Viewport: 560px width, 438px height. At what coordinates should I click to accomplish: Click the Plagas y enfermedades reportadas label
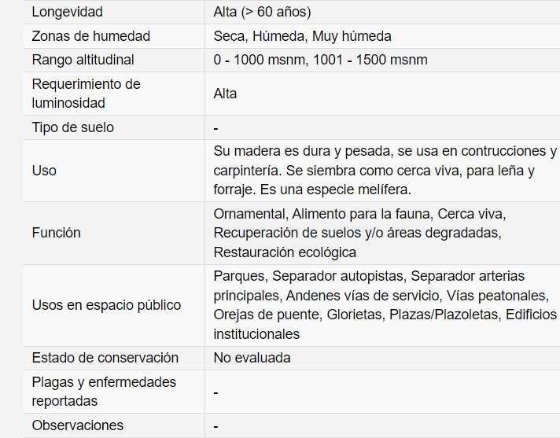pyautogui.click(x=104, y=392)
